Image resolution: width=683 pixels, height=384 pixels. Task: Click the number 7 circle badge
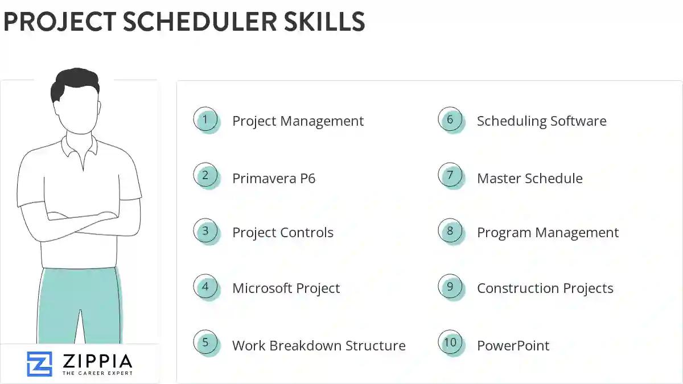tap(450, 176)
